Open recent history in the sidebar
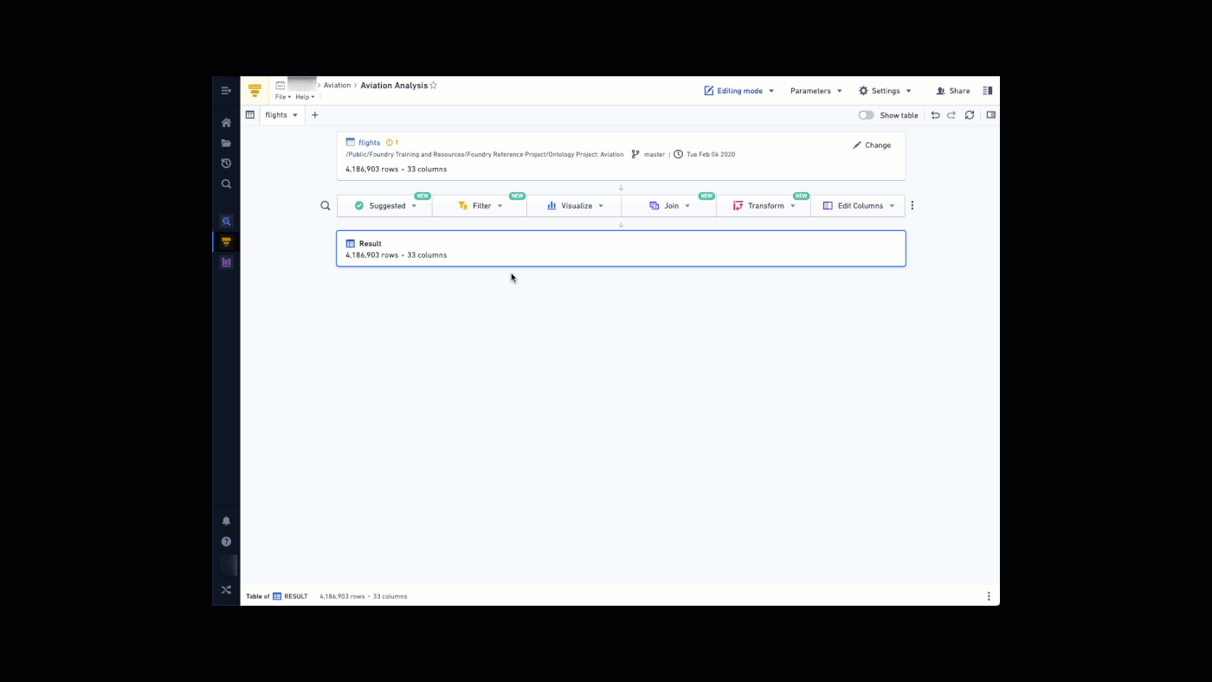Screen dimensions: 1212x682 [226, 164]
